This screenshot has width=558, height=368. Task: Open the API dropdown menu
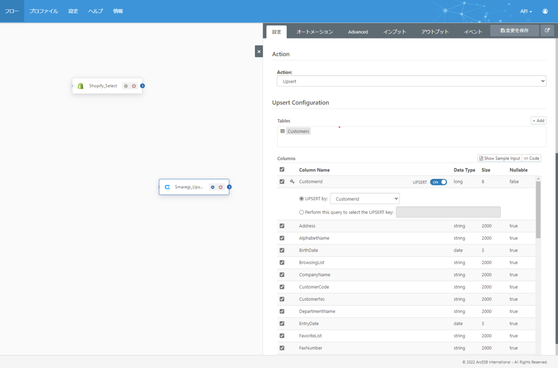point(526,11)
